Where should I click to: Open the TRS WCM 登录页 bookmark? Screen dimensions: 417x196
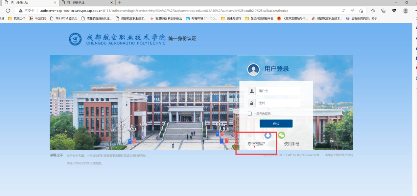pos(64,18)
